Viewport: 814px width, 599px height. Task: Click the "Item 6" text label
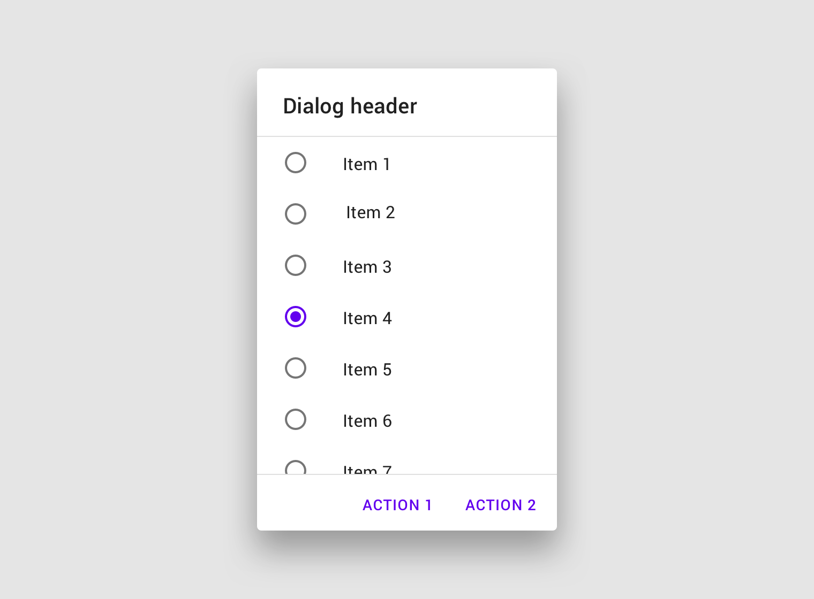coord(367,421)
